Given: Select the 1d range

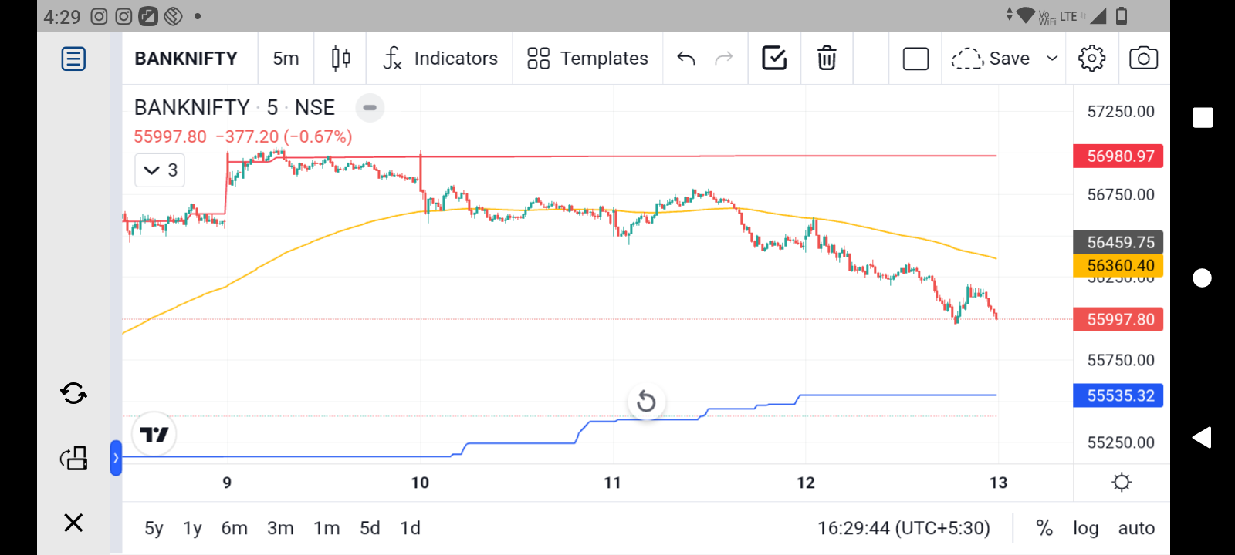Looking at the screenshot, I should (x=410, y=528).
